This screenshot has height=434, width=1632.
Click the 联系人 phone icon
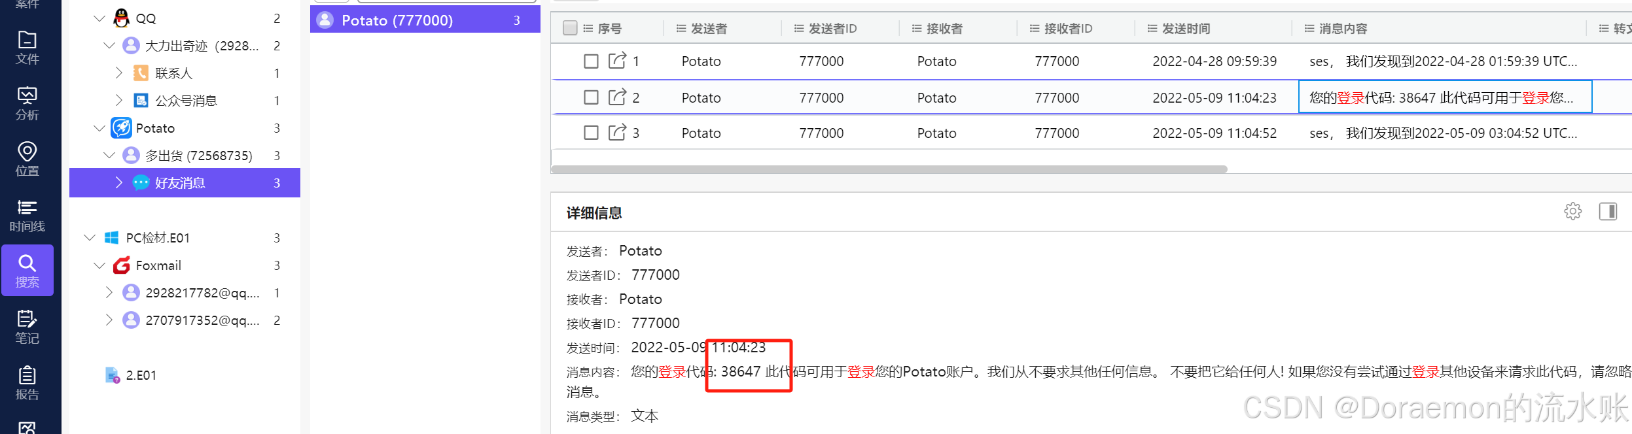141,73
